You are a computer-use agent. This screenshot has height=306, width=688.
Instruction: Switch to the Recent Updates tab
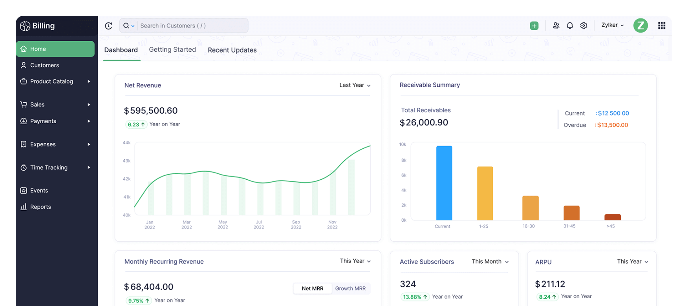click(x=232, y=50)
